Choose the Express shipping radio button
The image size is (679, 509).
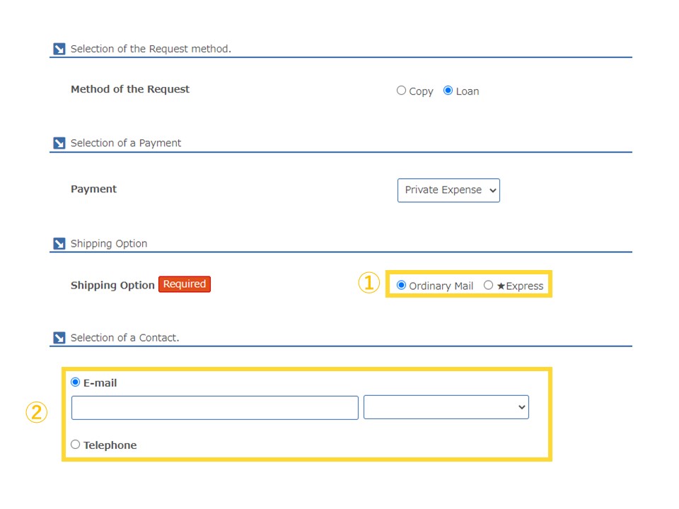coord(489,285)
